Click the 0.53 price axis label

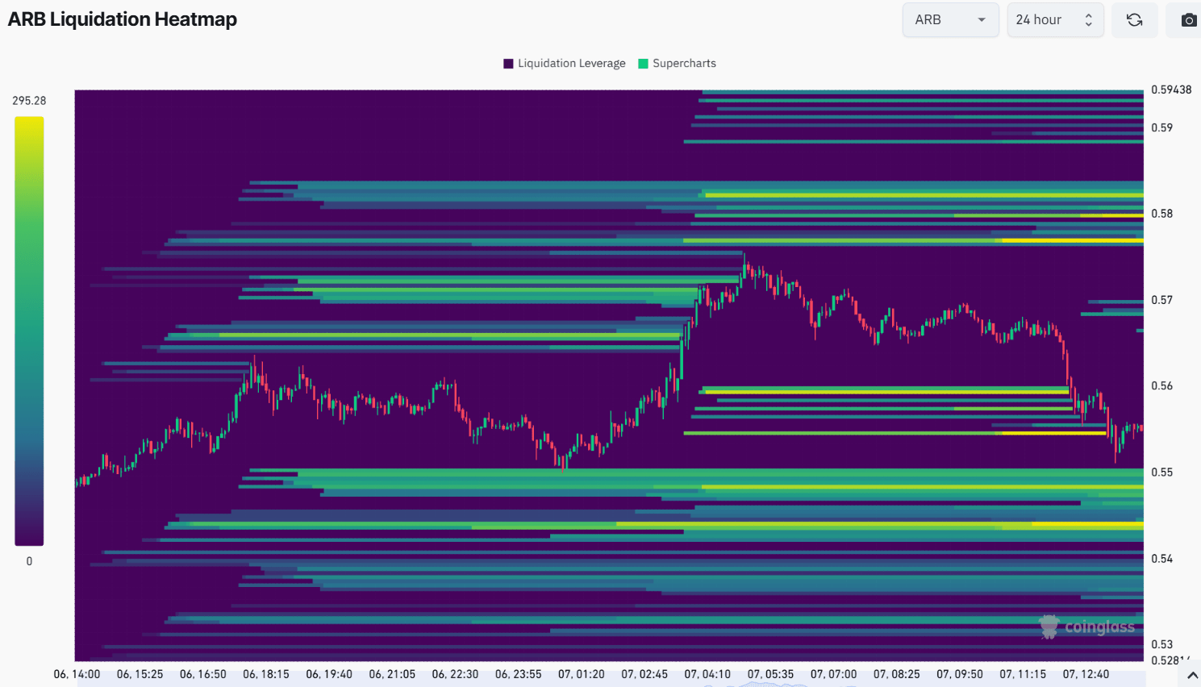[1161, 644]
